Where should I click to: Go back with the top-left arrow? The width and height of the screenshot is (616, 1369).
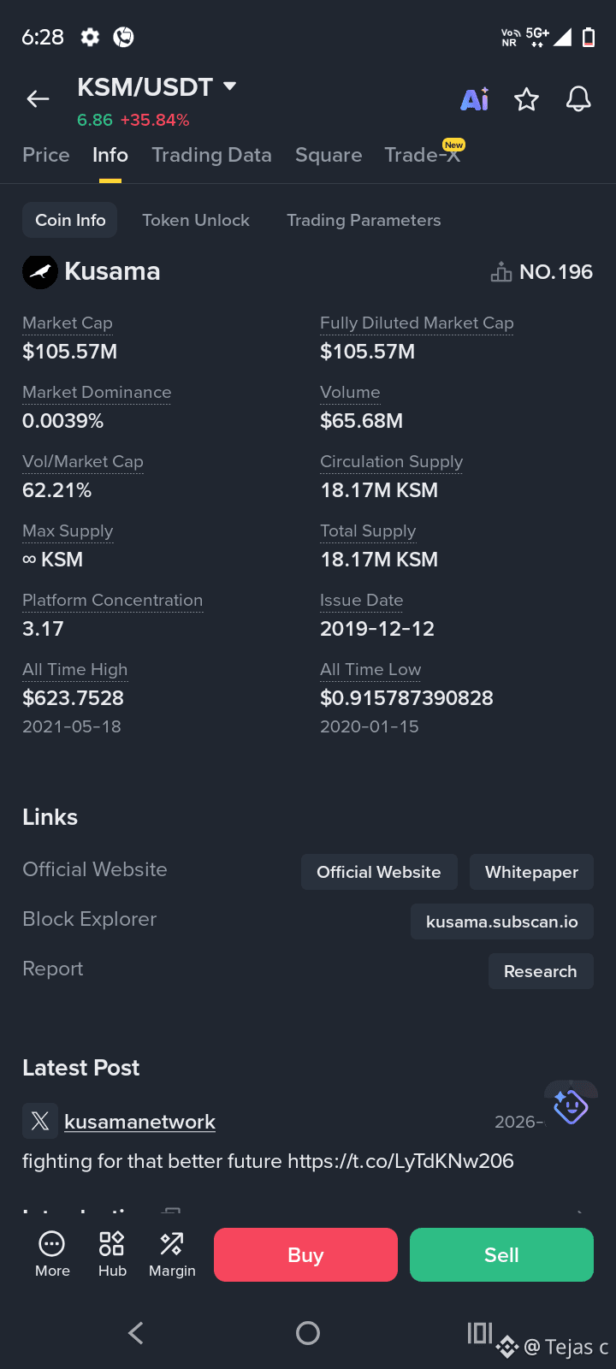38,99
